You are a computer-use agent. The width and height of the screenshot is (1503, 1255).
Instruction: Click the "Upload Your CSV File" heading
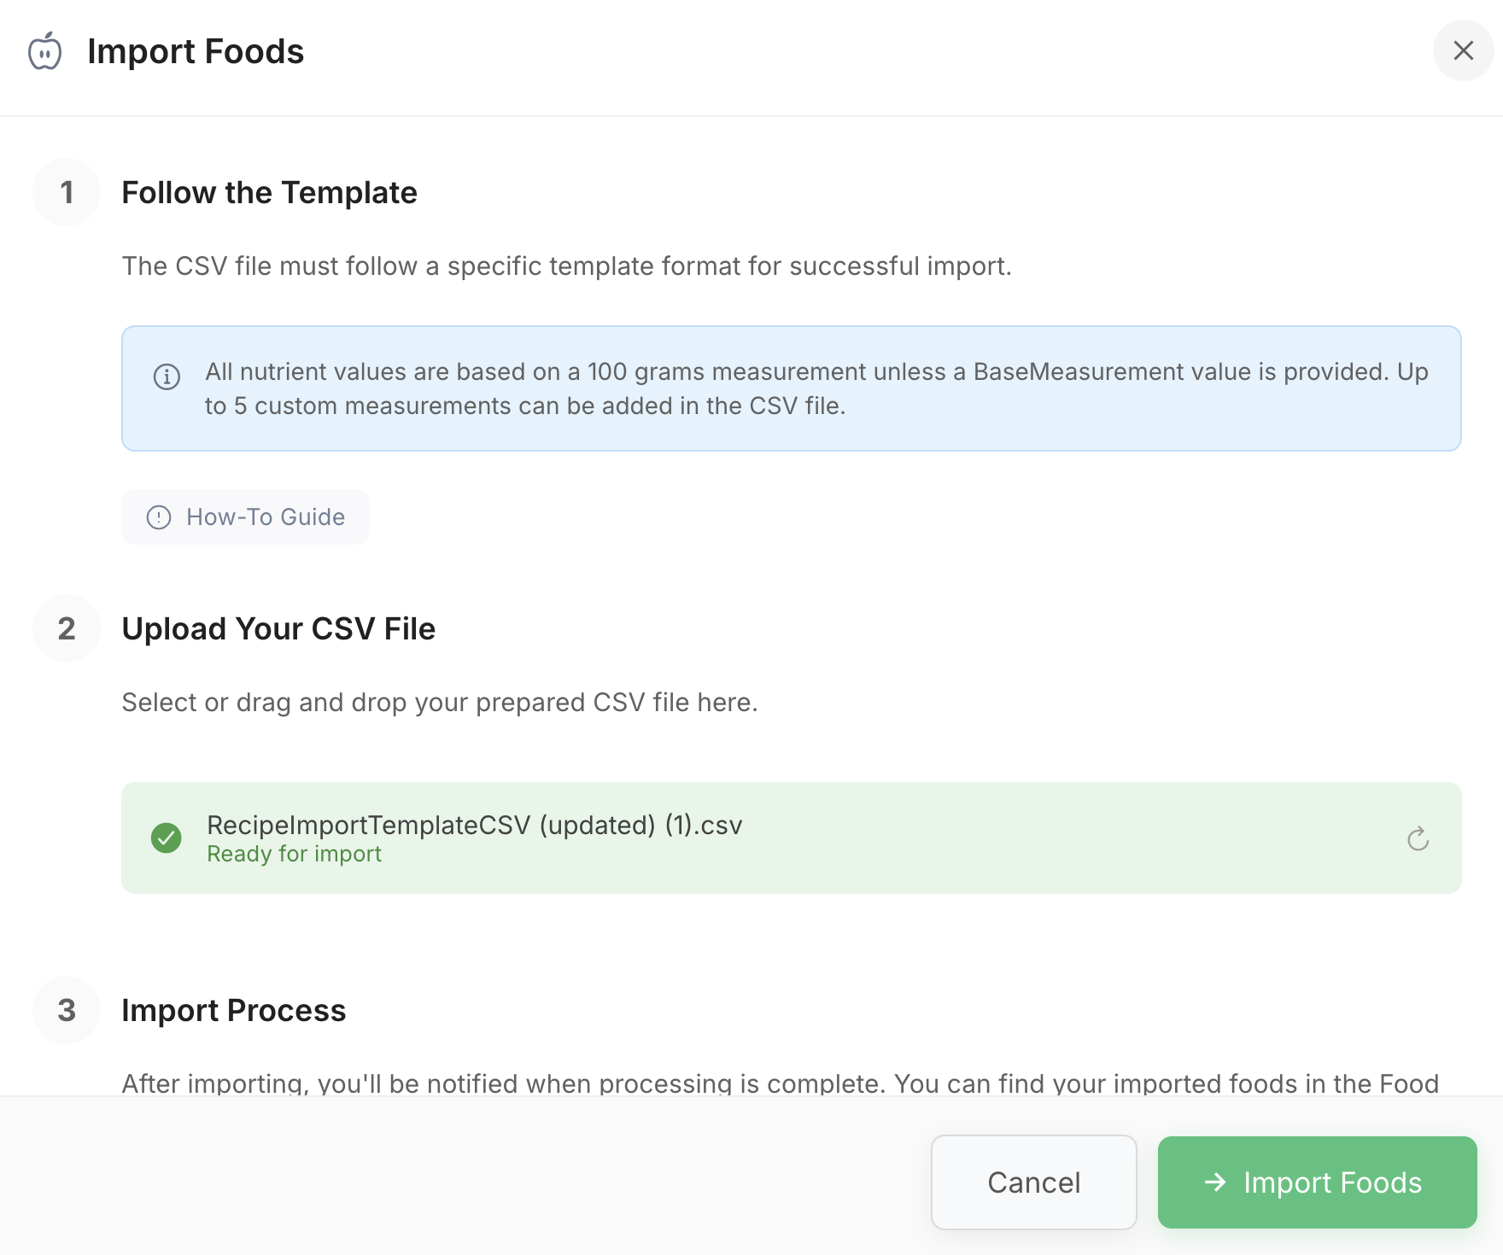278,629
